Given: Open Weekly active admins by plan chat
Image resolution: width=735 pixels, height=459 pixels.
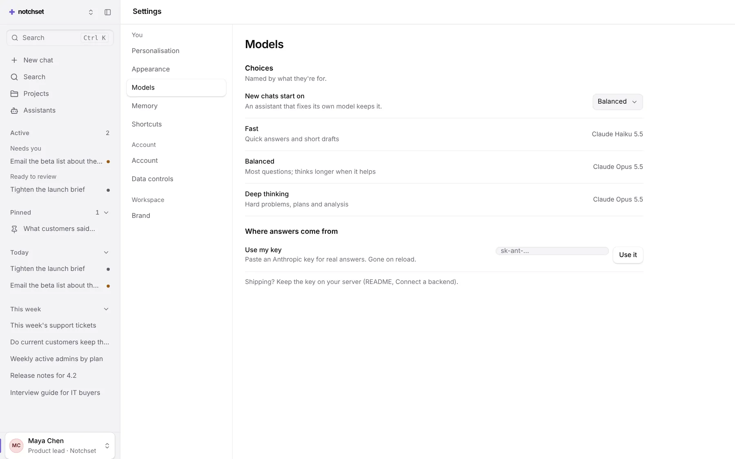Looking at the screenshot, I should click(60, 359).
